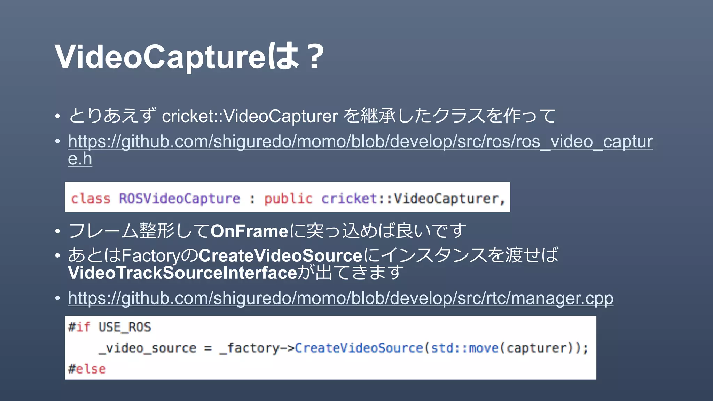Click the slide title VideoCaptureは？
Image resolution: width=713 pixels, height=401 pixels.
[190, 57]
